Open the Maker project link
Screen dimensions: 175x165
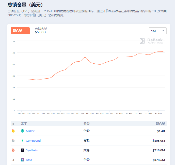point(30,131)
